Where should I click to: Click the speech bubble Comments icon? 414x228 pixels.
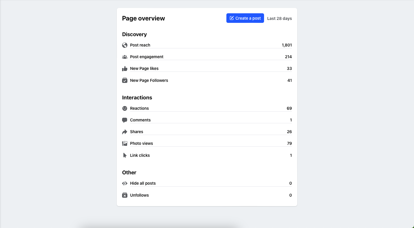click(x=125, y=120)
